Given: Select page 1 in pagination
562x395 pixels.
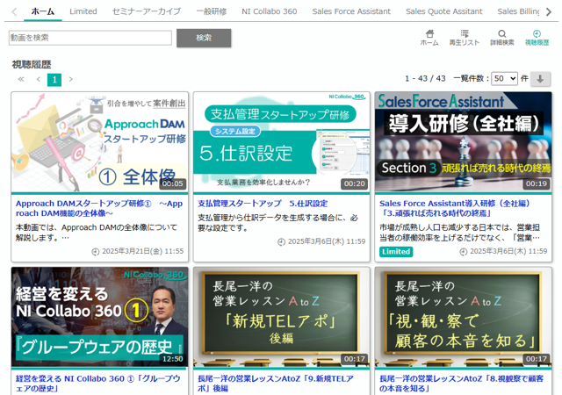Looking at the screenshot, I should click(54, 80).
